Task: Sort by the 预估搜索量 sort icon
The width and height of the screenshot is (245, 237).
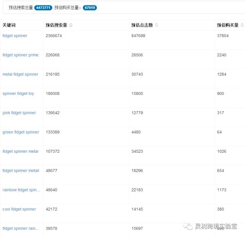Action: [x=71, y=25]
